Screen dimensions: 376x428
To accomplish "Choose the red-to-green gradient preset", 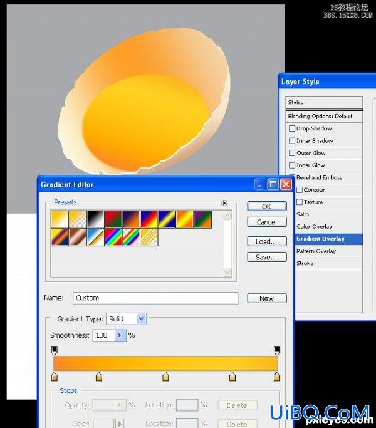I will coord(113,219).
